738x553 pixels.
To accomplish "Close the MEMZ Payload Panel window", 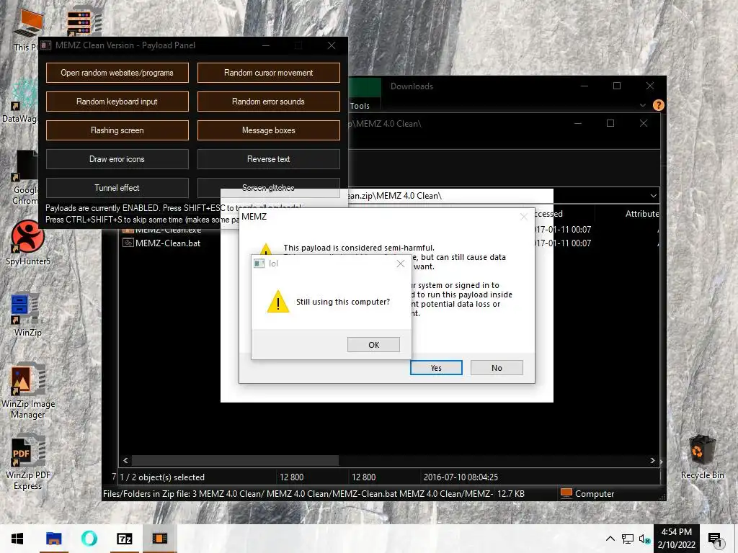I will 332,45.
